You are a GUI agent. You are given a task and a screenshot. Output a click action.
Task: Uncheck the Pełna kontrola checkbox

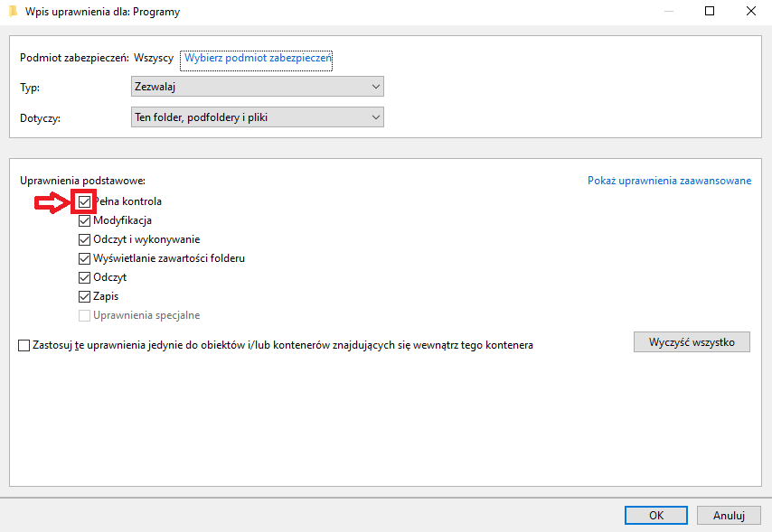point(85,201)
